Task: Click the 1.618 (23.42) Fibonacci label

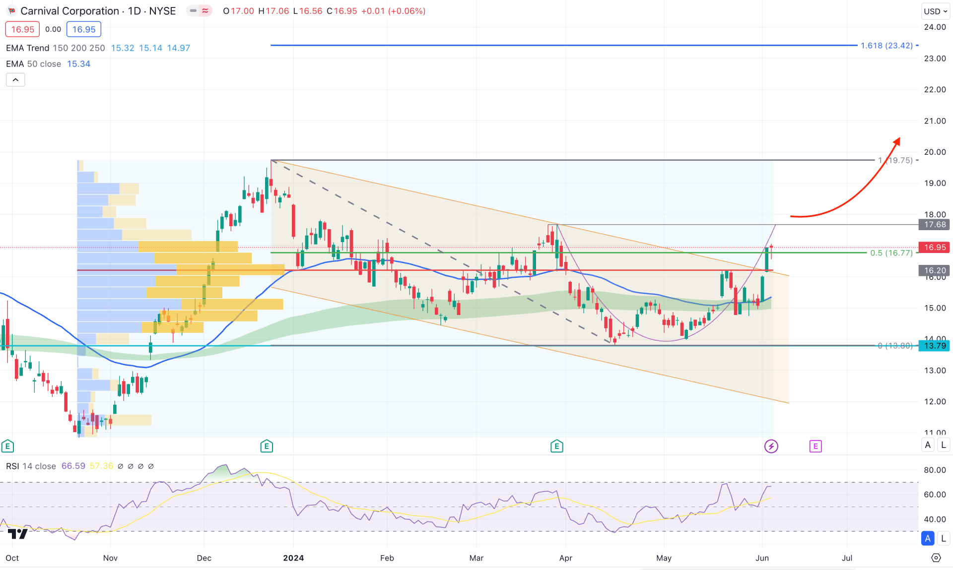Action: pos(886,46)
